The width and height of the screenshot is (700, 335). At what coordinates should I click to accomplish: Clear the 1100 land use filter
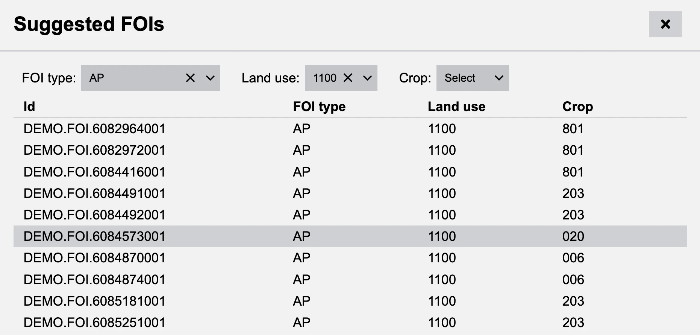point(348,78)
